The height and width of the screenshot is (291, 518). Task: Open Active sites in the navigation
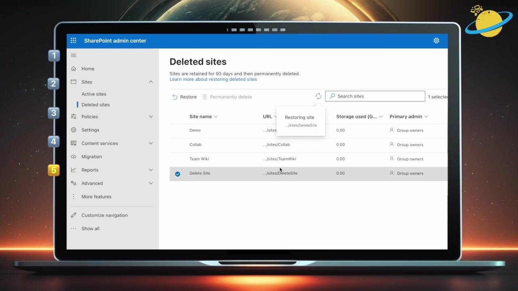(94, 94)
